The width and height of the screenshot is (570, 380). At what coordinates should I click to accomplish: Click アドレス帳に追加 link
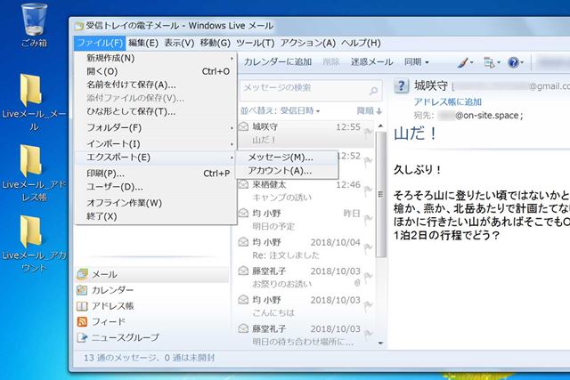coord(448,102)
